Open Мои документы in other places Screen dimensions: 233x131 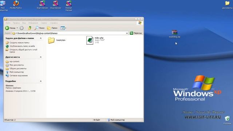click(17, 65)
